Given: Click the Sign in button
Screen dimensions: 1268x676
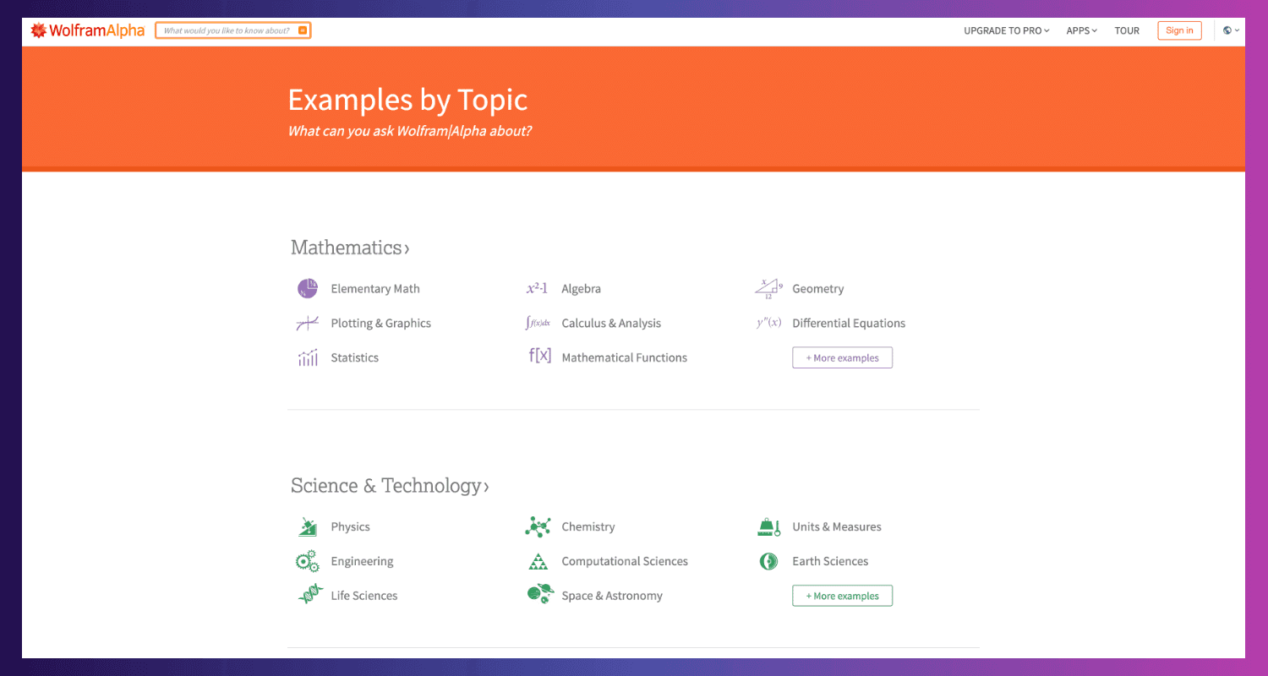Looking at the screenshot, I should 1179,30.
